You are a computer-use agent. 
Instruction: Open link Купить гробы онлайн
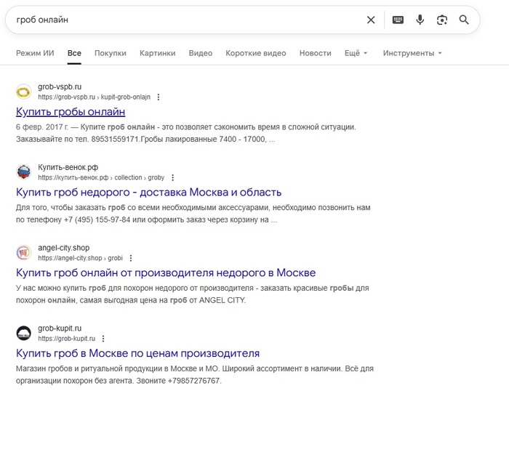(71, 112)
